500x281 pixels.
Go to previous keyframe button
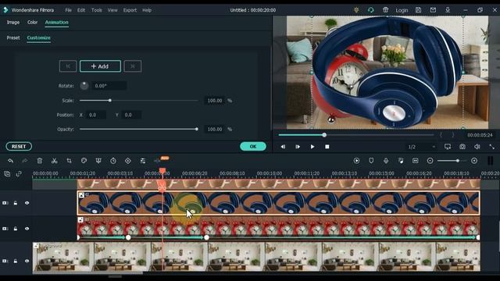68,66
